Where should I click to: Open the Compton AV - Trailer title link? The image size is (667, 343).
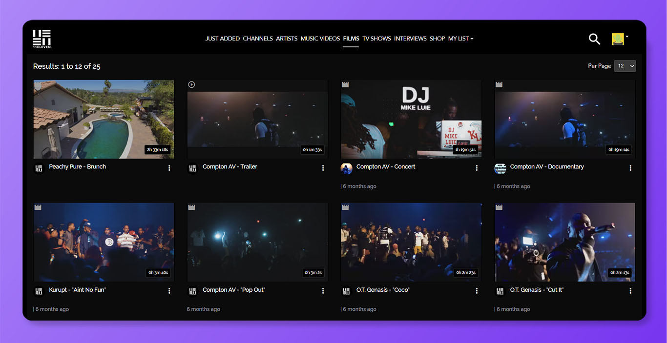tap(230, 166)
